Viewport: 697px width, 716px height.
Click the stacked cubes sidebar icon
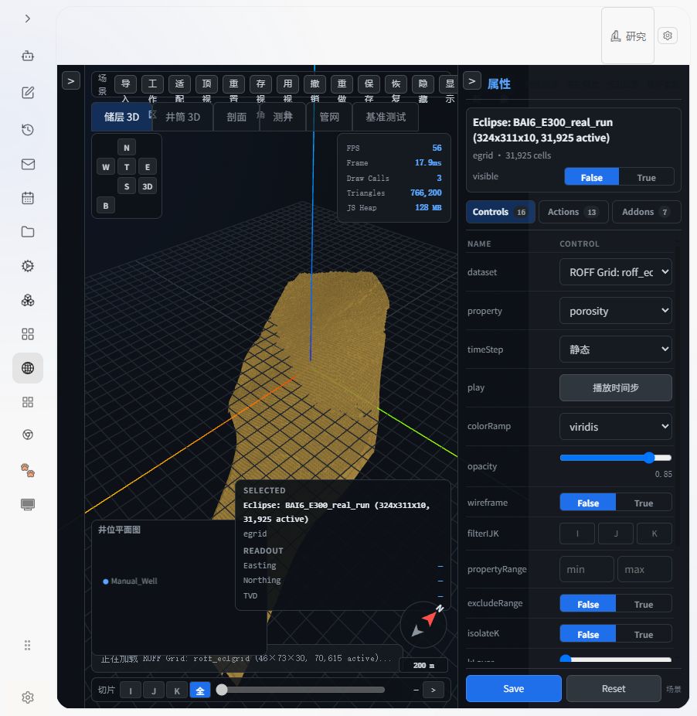coord(28,300)
